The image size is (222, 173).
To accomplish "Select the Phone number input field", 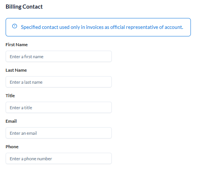I will (58, 158).
